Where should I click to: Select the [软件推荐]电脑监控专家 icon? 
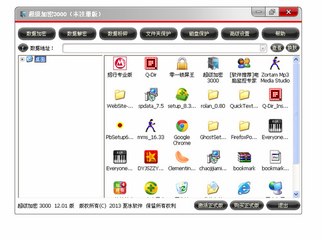244,63
